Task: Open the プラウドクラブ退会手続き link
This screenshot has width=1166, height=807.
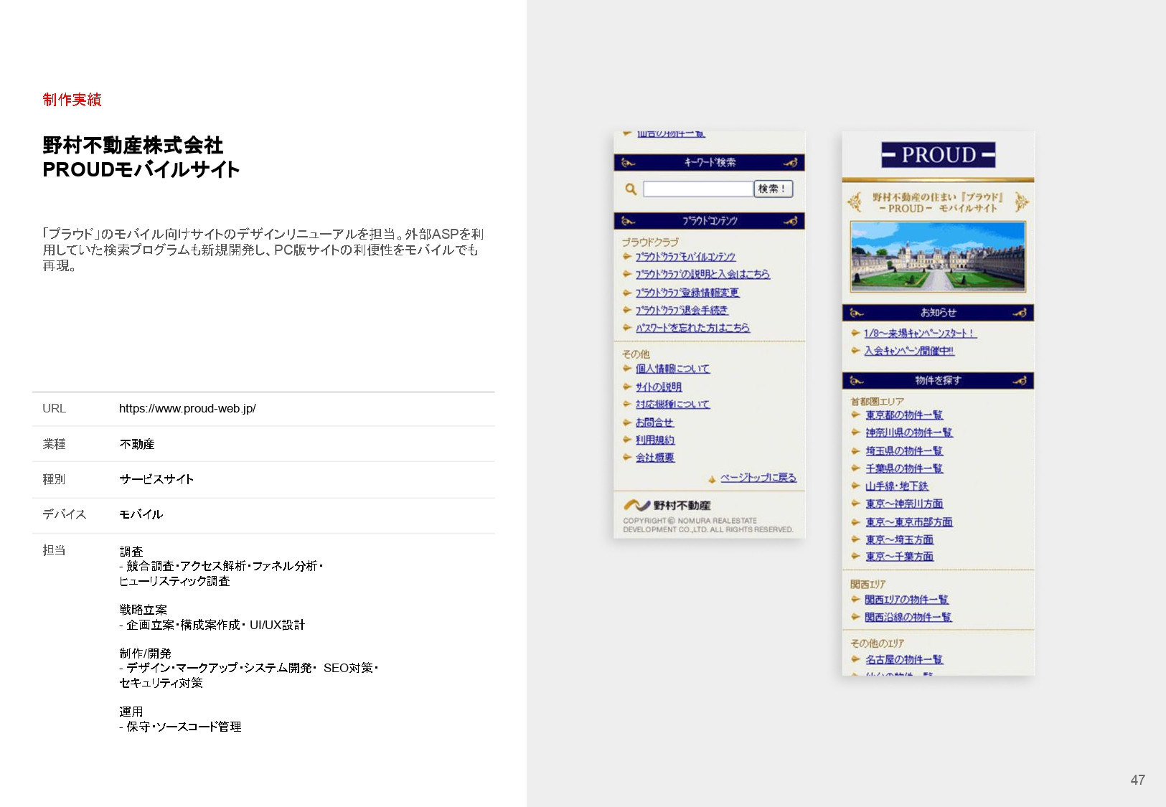Action: pos(681,310)
